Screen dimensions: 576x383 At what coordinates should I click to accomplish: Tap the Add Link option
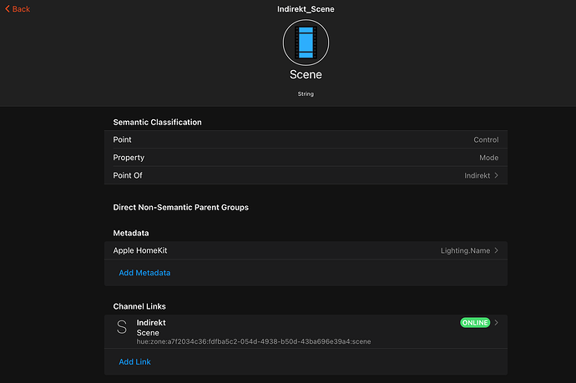click(x=134, y=362)
